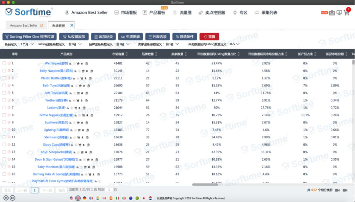Select the Japan marketplace flag
355x202 pixels.
click(144, 198)
